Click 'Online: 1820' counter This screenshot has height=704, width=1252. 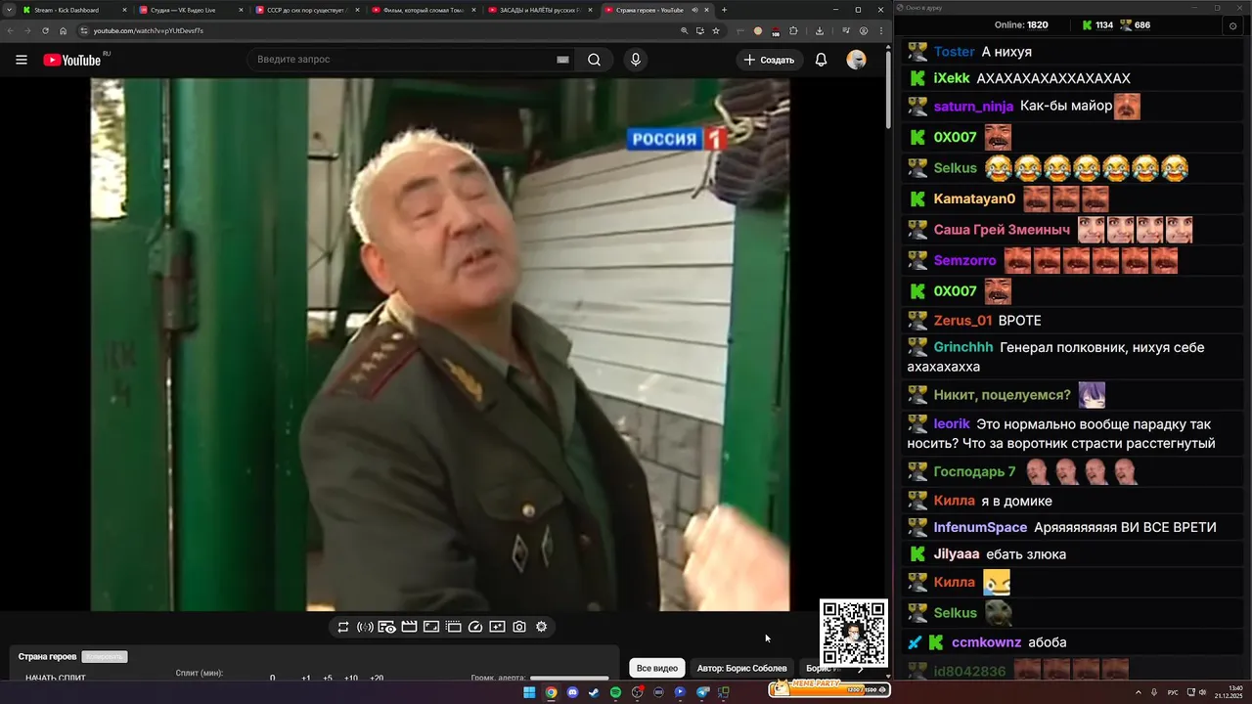coord(1021,25)
